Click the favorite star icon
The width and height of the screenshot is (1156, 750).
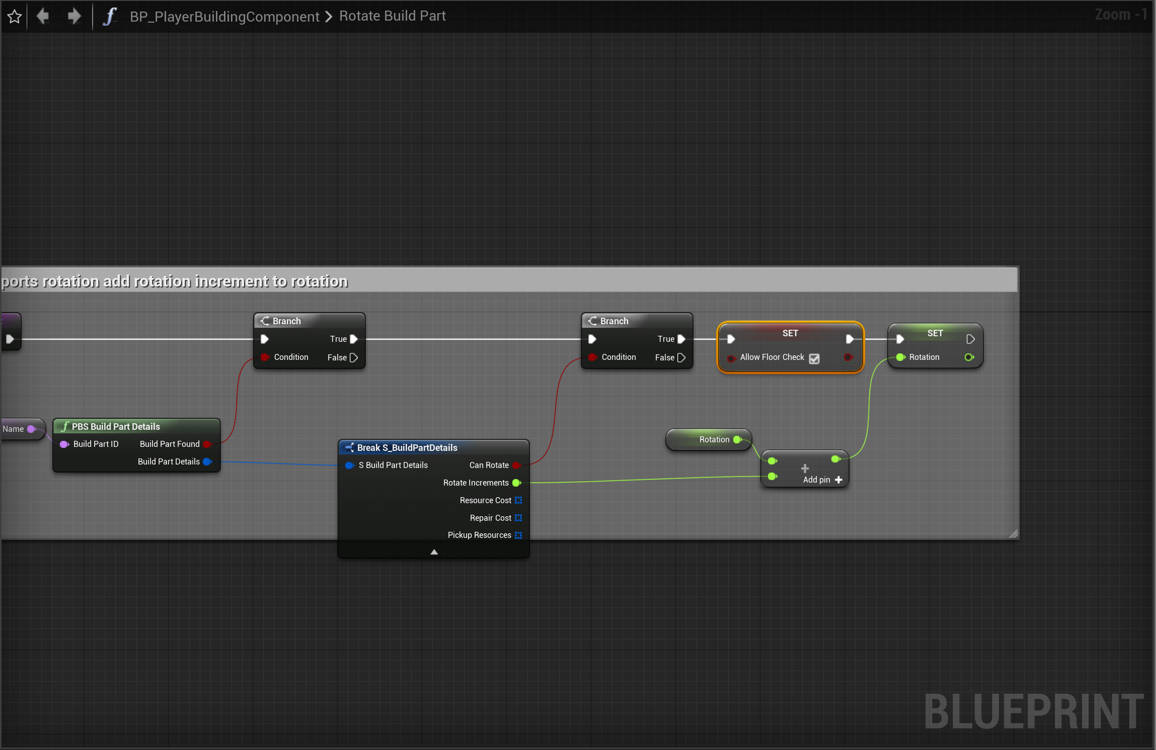click(x=15, y=17)
